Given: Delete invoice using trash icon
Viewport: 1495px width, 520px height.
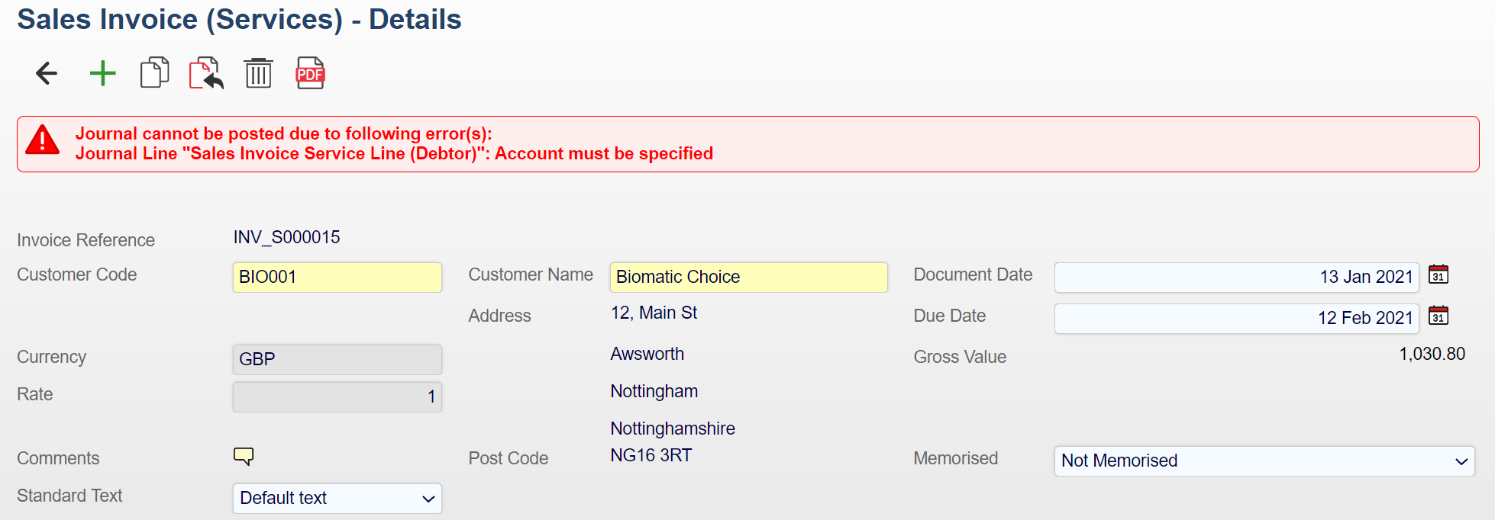Looking at the screenshot, I should [258, 73].
